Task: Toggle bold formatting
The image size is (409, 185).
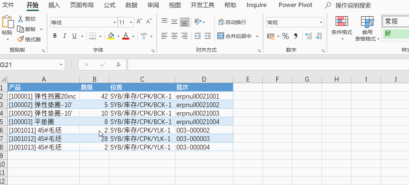Action: [55, 36]
